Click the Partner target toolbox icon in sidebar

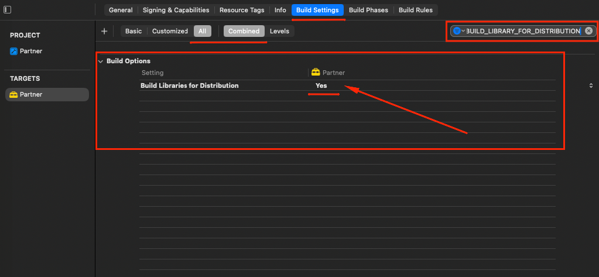(13, 94)
